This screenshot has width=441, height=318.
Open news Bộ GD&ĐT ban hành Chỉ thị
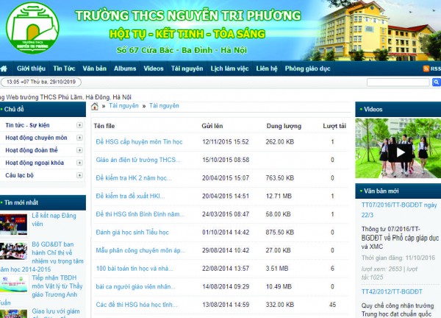click(57, 252)
